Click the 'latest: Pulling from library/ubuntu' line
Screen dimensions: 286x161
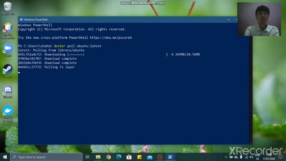click(51, 50)
